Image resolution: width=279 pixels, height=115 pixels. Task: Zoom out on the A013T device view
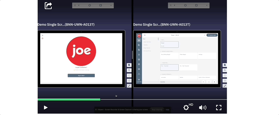tap(225, 70)
